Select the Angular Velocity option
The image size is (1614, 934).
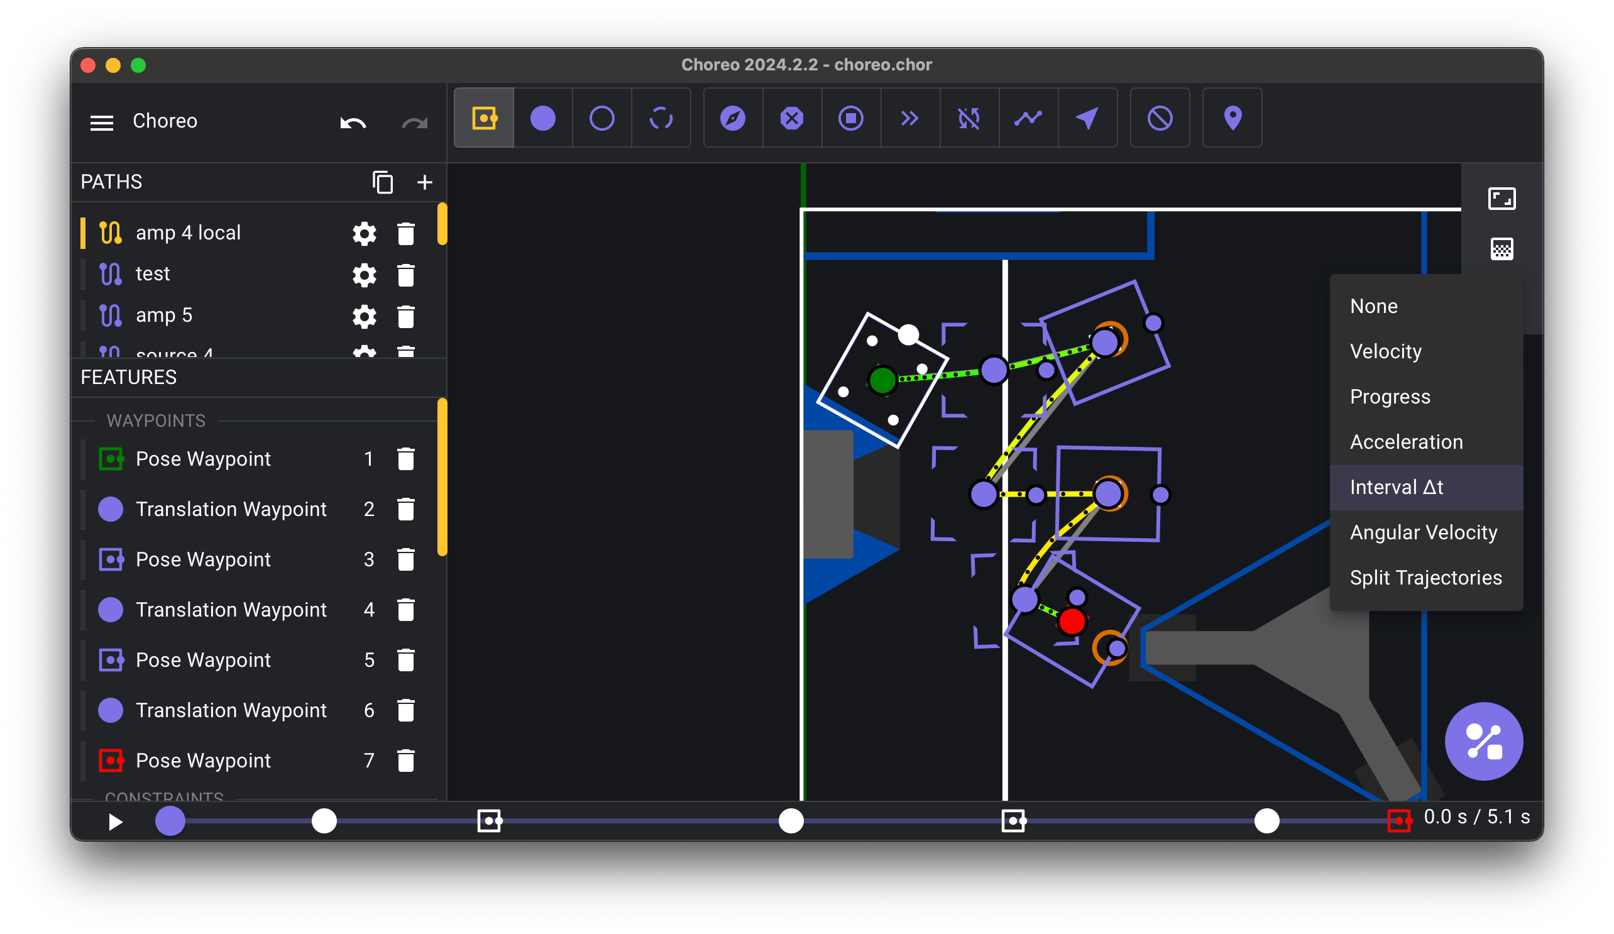point(1423,532)
